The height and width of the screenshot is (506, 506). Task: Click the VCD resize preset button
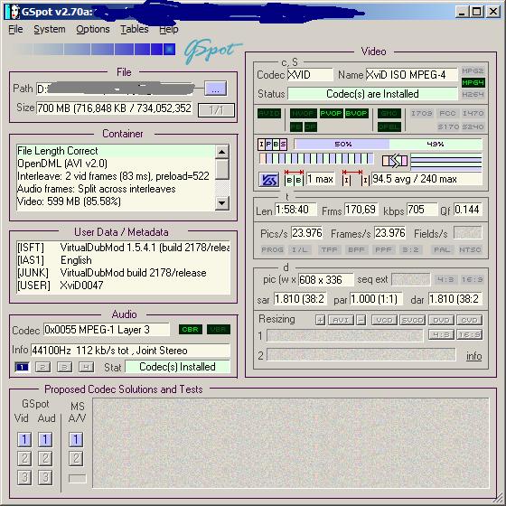(x=384, y=320)
